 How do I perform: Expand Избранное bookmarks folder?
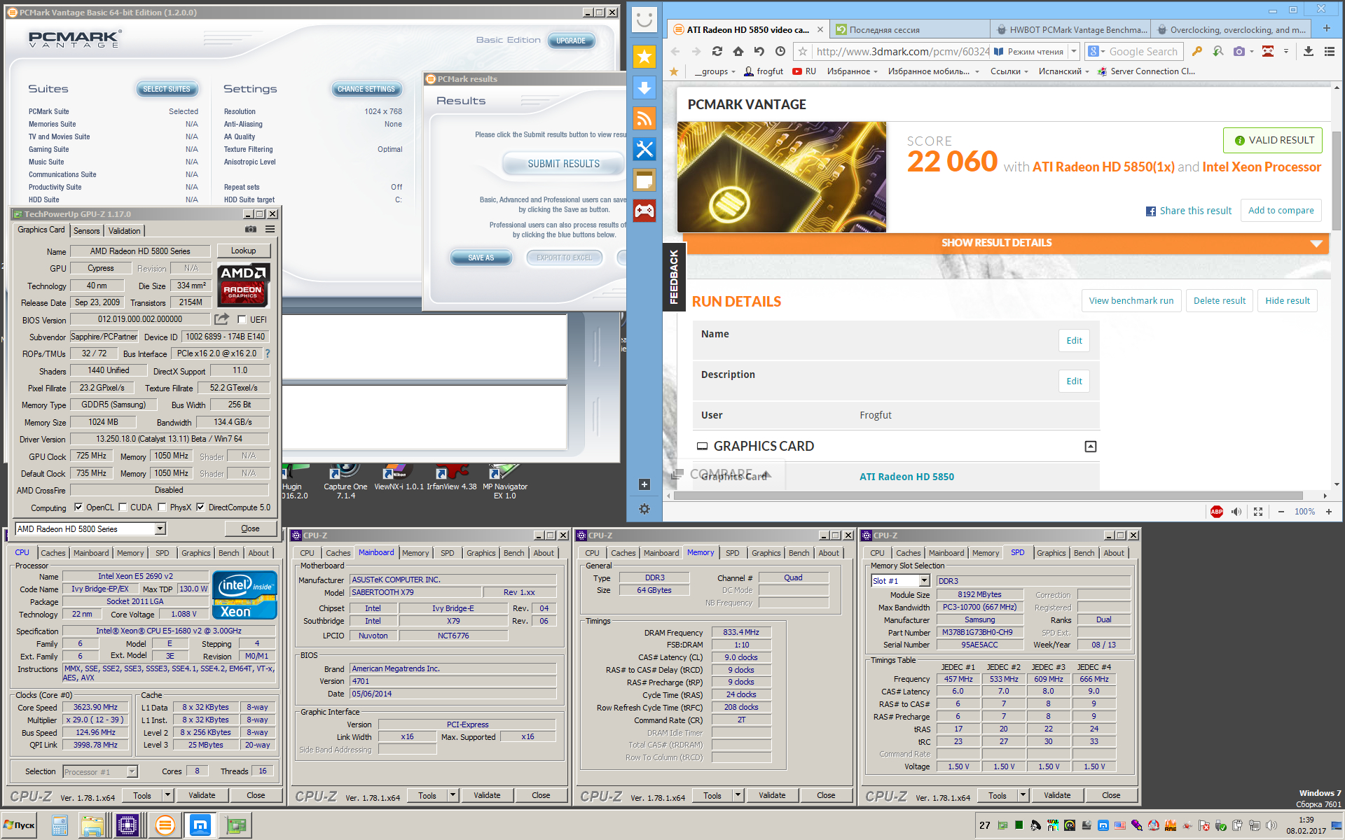853,71
